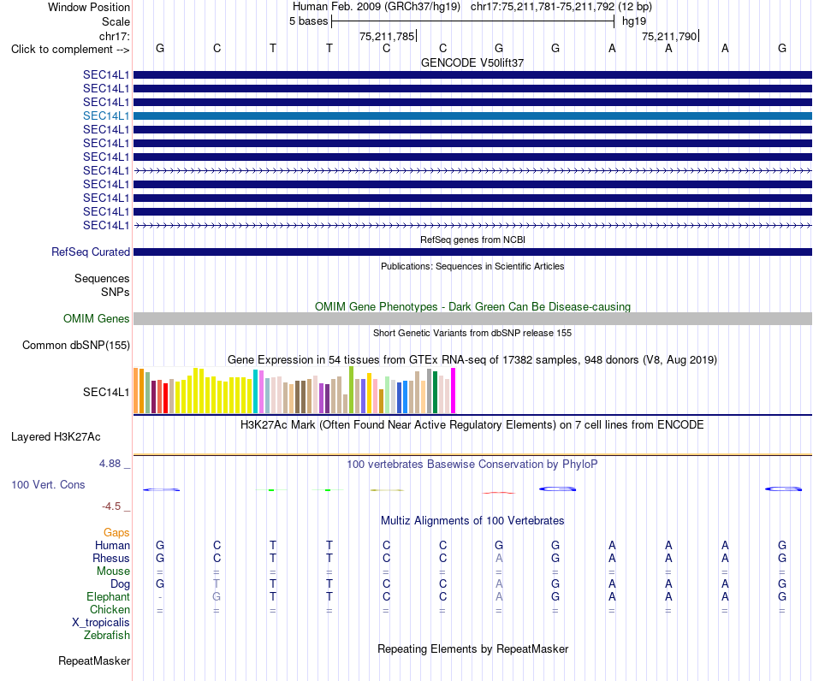
Task: Click chr17:75,211,781-75,211,792 (12 bp) text
Action: pyautogui.click(x=561, y=7)
